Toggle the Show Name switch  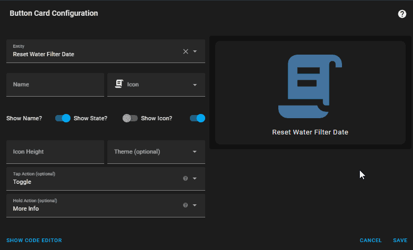click(x=63, y=118)
